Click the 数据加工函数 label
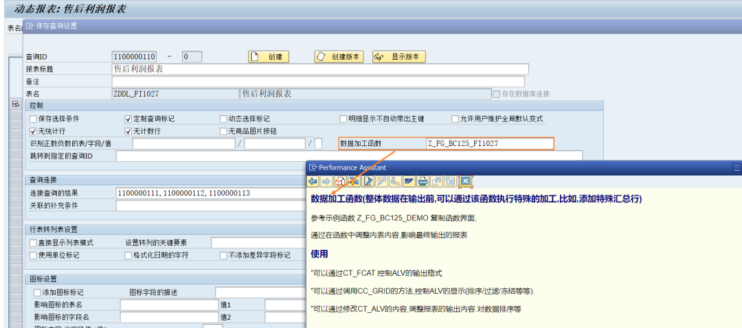This screenshot has height=328, width=742. click(x=361, y=143)
